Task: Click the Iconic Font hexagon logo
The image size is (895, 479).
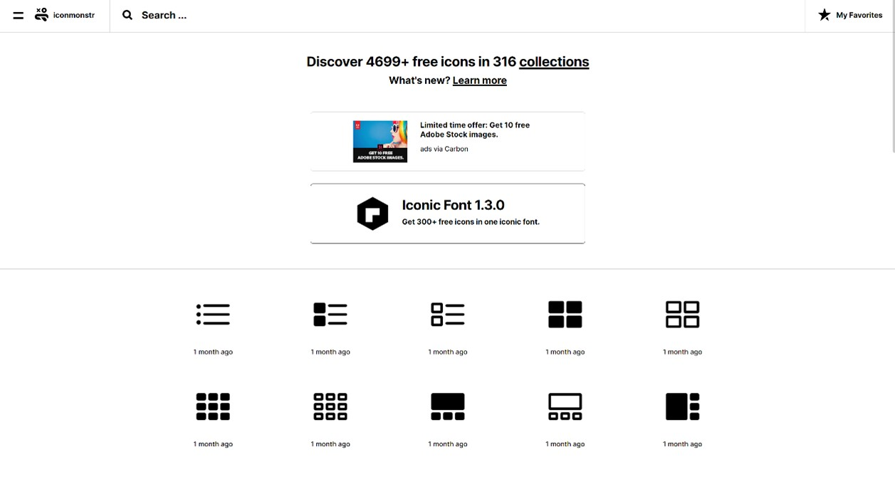Action: click(372, 214)
